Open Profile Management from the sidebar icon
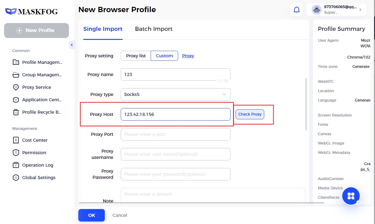Viewport: 375px width, 224px height. point(16,62)
